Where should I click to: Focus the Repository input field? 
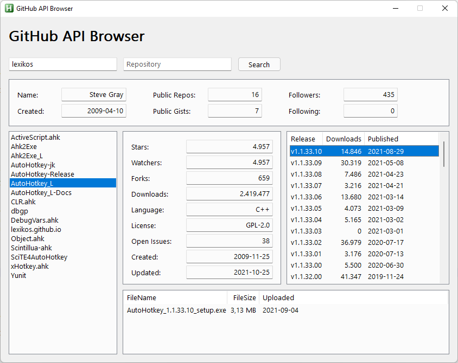pos(177,64)
